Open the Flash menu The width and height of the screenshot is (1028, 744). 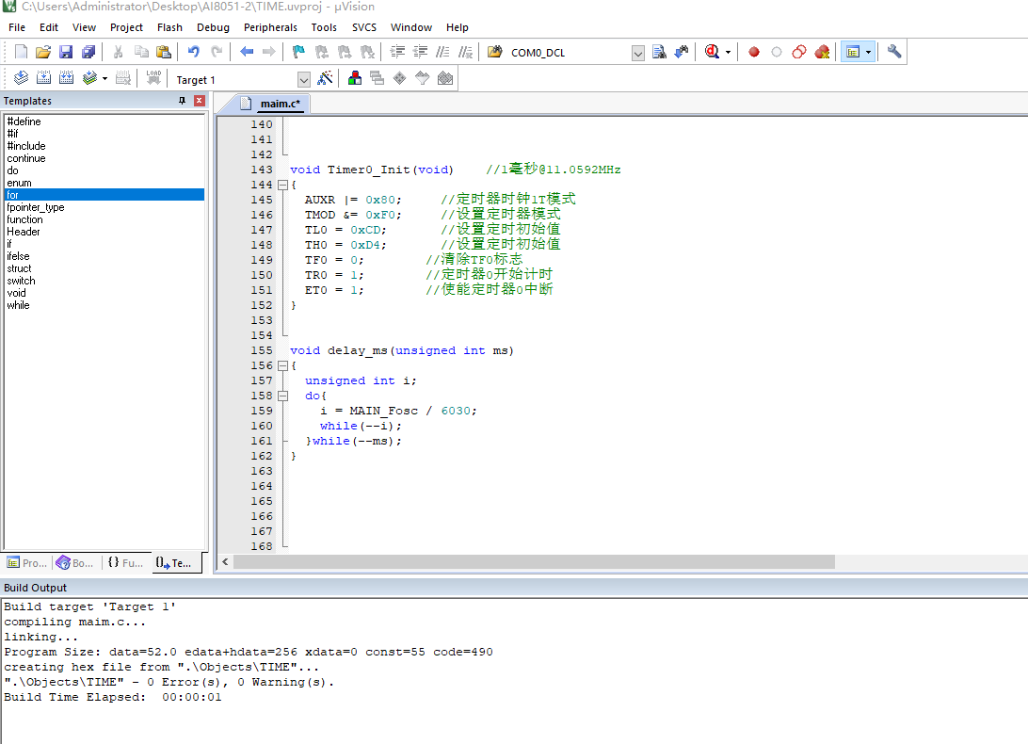pos(169,27)
